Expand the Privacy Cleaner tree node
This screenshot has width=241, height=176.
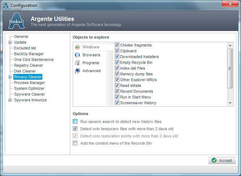[10, 77]
